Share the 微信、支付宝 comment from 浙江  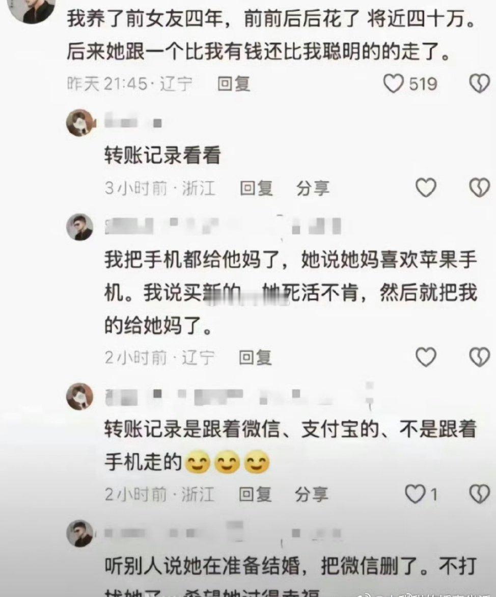pos(312,495)
